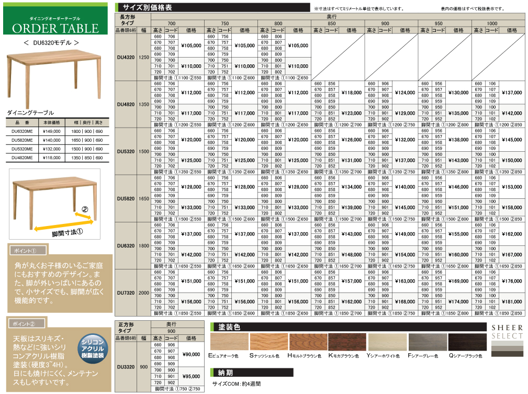Click the ポイント② label tag
Image resolution: width=528 pixels, height=394 pixels.
pos(25,324)
